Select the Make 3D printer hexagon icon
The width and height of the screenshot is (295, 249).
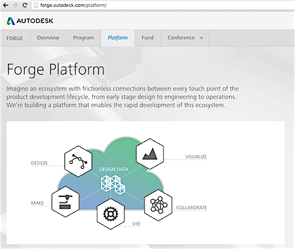66,202
